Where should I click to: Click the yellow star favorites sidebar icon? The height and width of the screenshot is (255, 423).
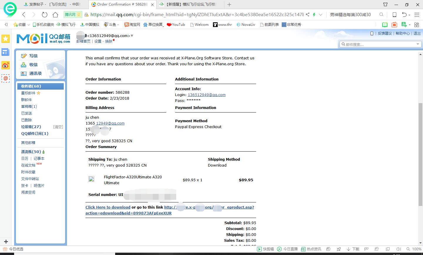6,38
